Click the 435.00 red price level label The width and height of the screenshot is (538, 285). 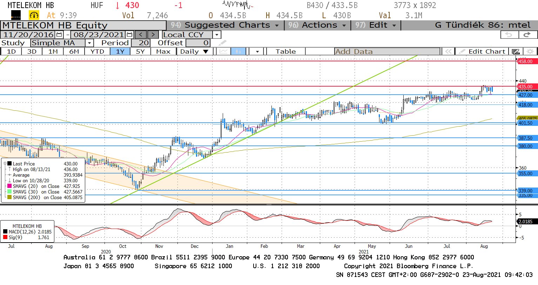coord(527,87)
